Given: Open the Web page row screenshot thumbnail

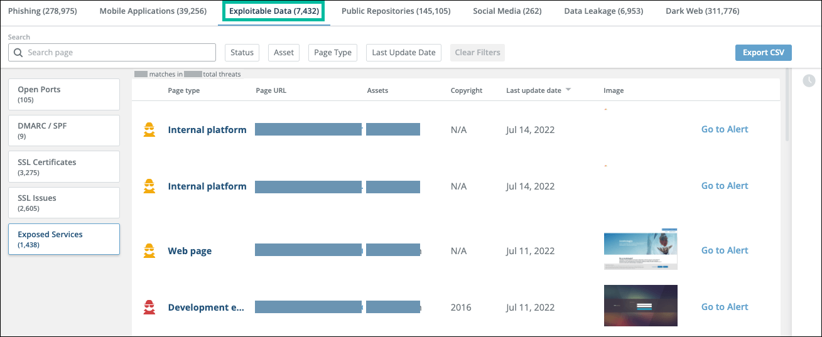Looking at the screenshot, I should pyautogui.click(x=640, y=249).
